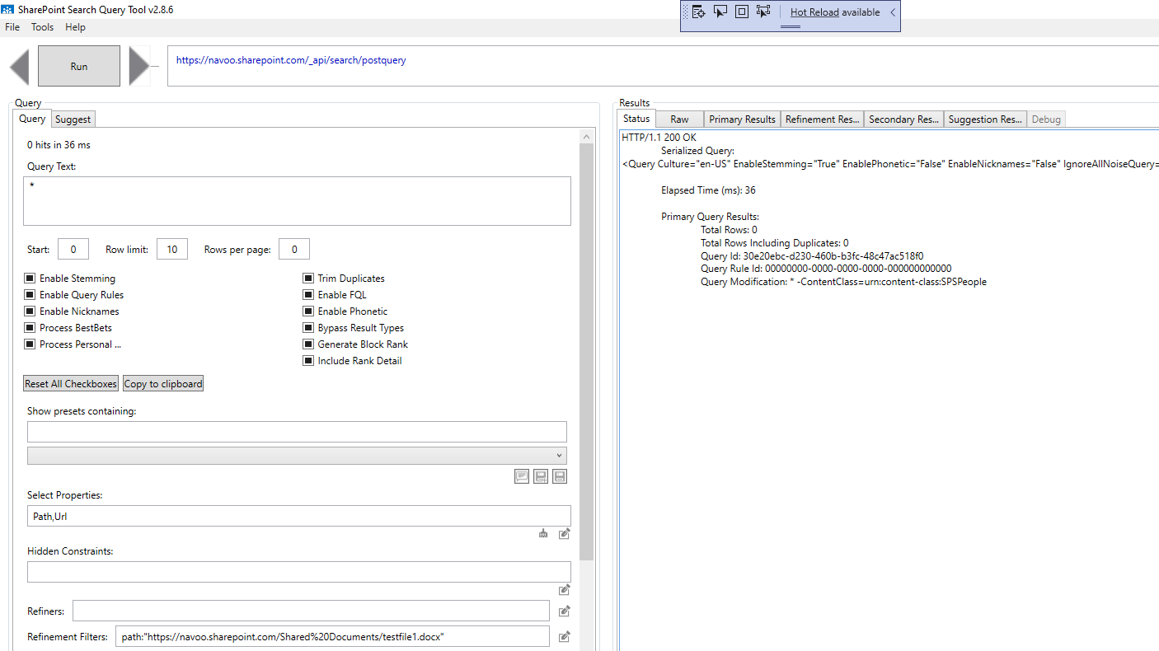This screenshot has height=651, width=1159.
Task: Collapse the Hot Reload toolbar with the chevron
Action: (891, 12)
